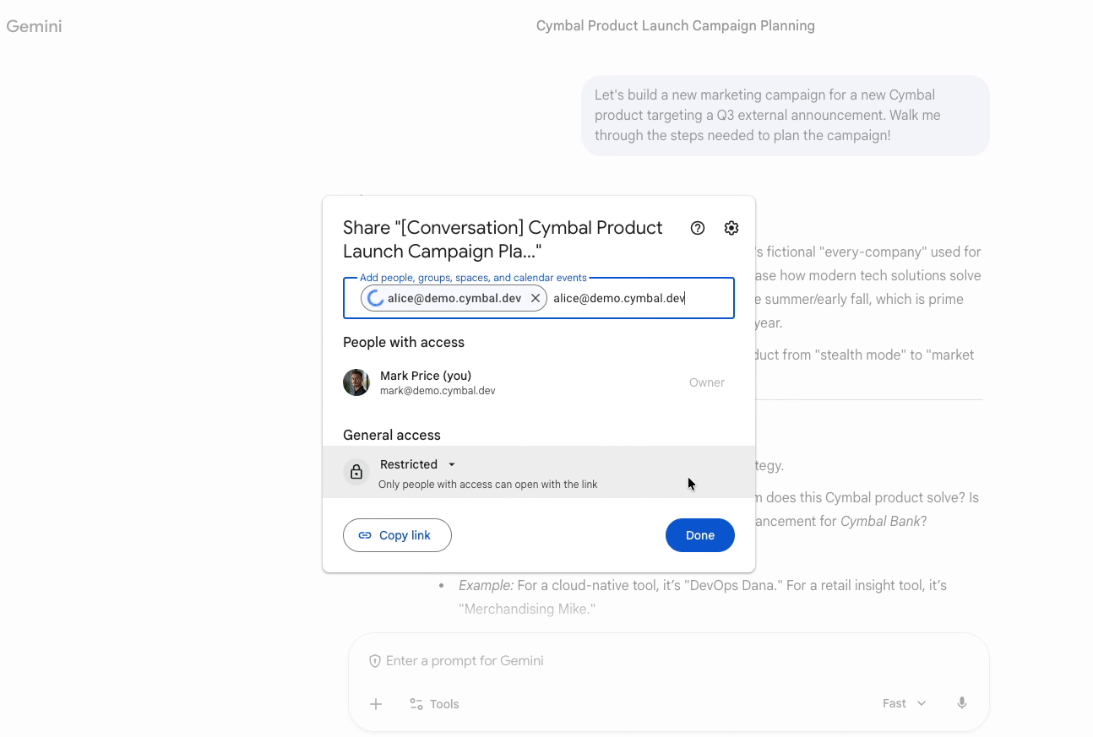1093x737 pixels.
Task: Click Mark Price's profile avatar
Action: pos(356,382)
